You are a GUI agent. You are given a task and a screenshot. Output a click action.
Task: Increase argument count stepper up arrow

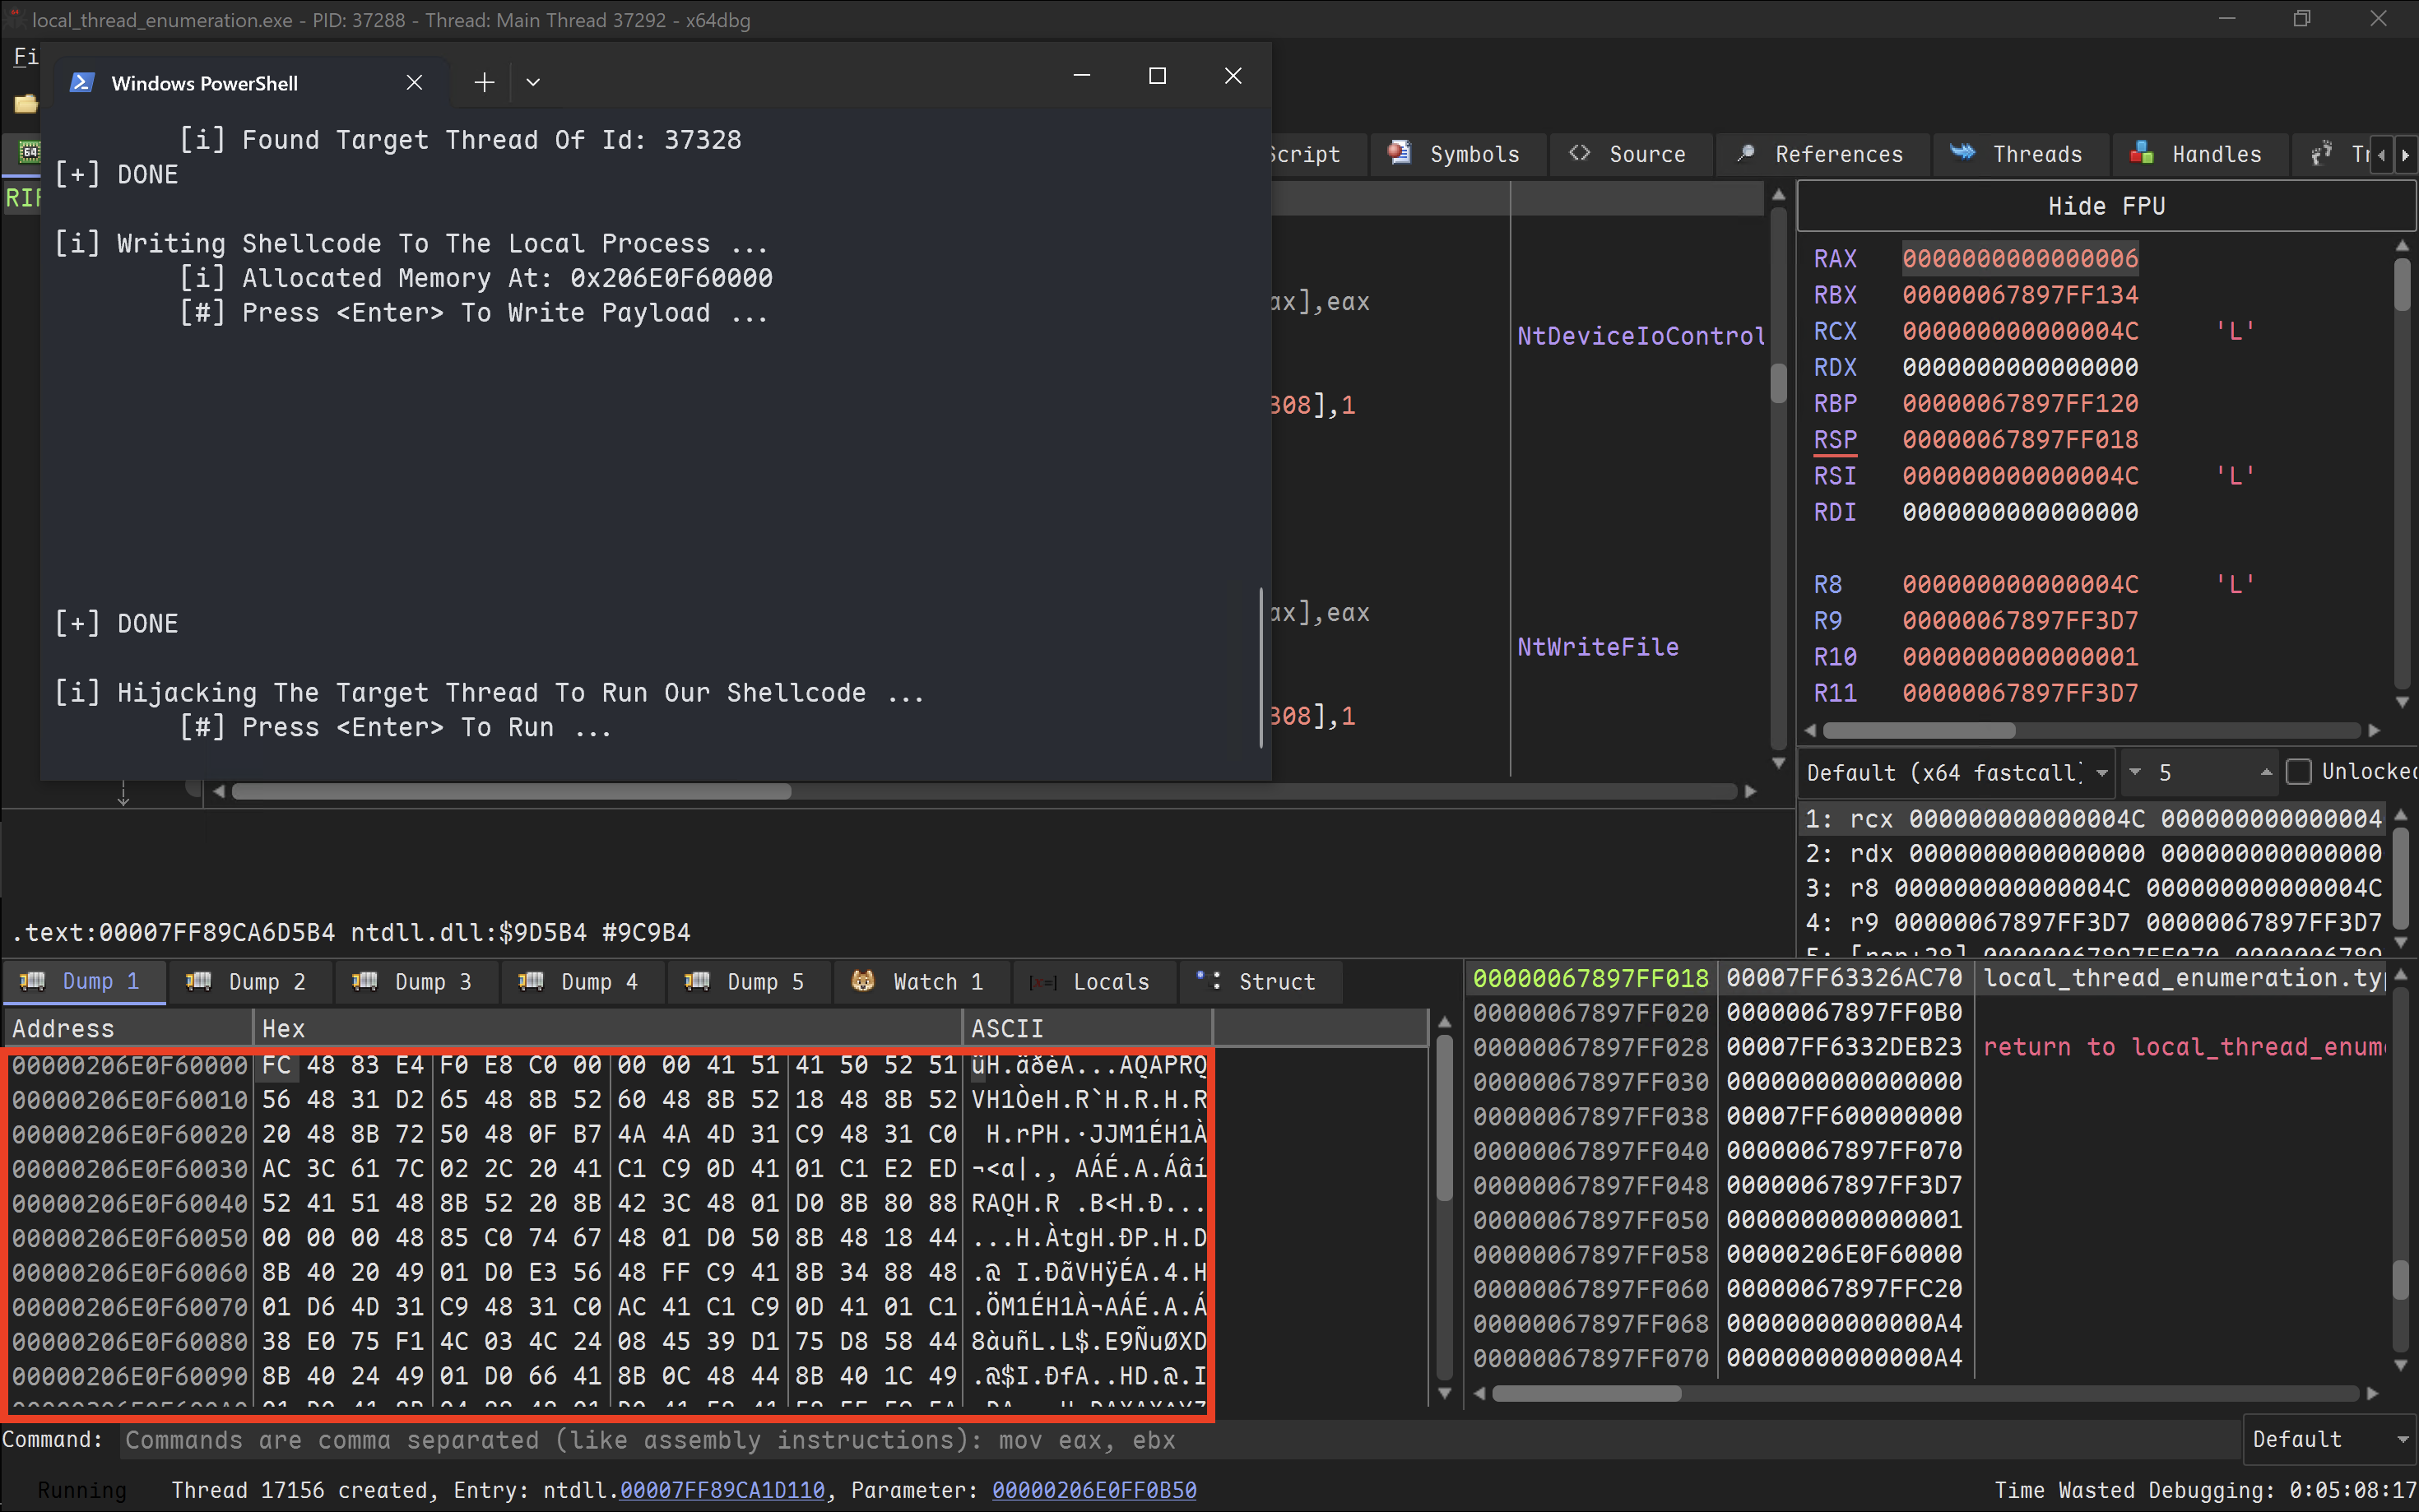coord(2265,771)
